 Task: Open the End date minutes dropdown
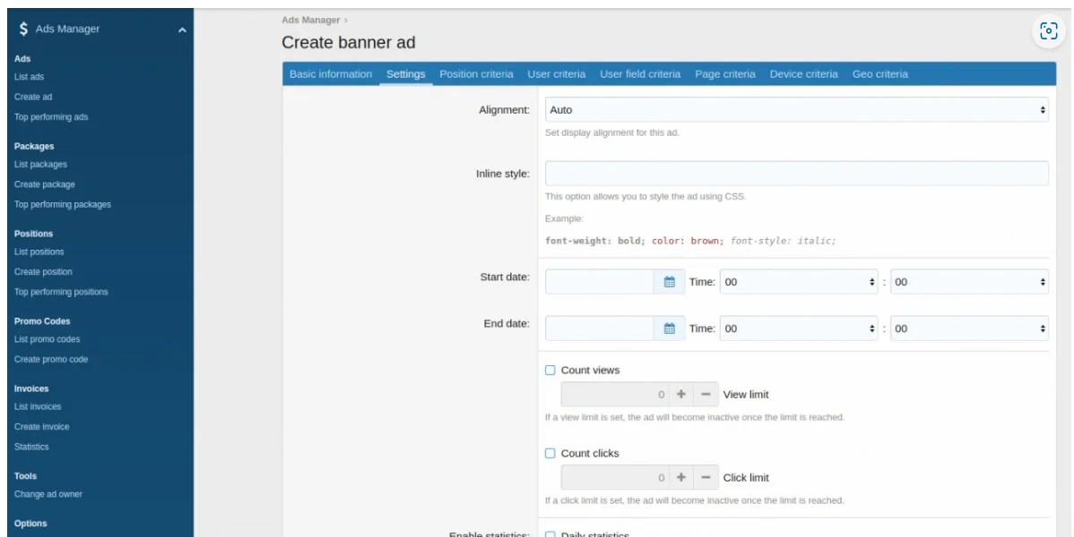(x=968, y=328)
